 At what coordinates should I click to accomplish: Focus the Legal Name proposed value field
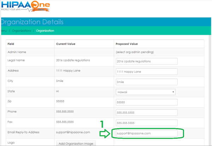[x=146, y=61]
